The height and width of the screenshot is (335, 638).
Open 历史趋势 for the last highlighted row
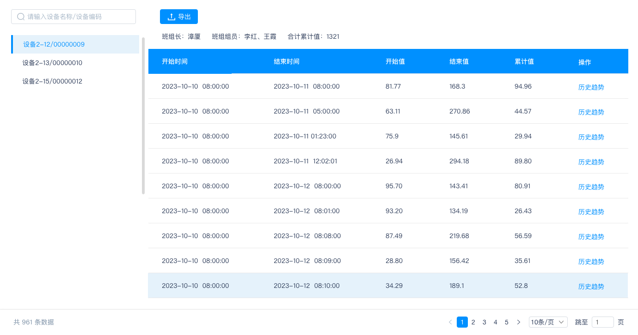coord(591,286)
